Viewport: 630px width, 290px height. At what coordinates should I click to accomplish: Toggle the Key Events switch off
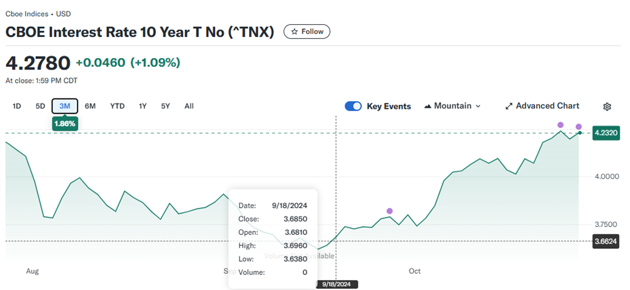click(353, 106)
